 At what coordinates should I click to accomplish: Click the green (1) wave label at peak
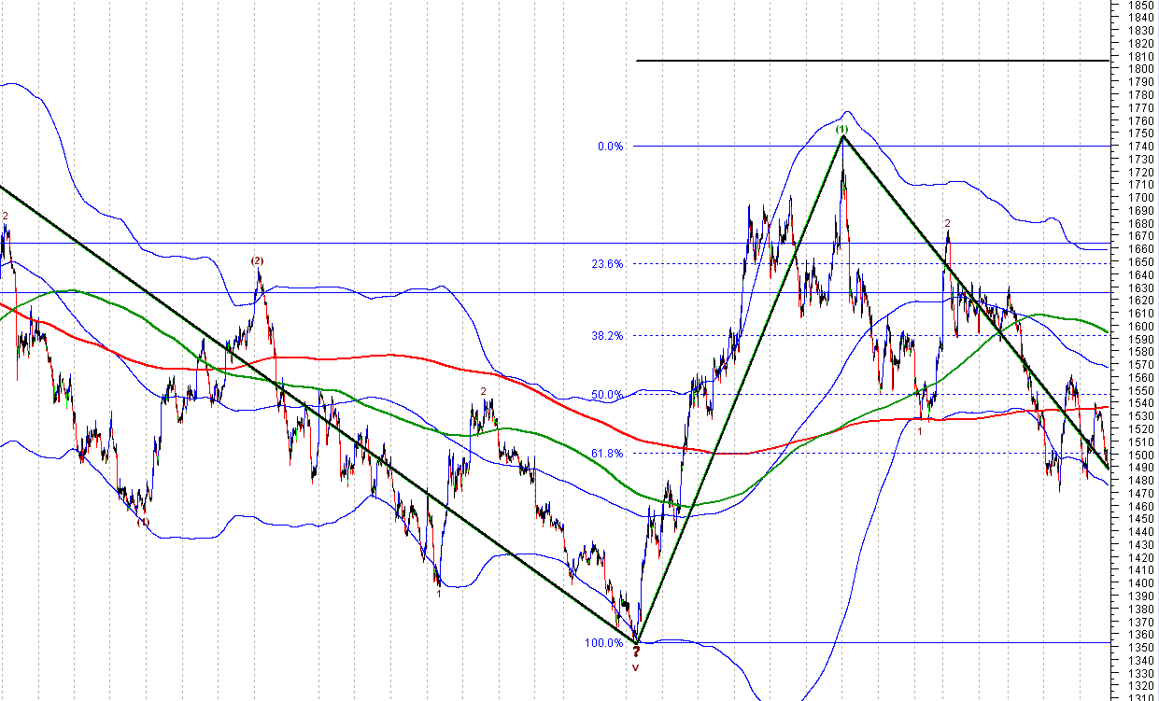click(841, 129)
